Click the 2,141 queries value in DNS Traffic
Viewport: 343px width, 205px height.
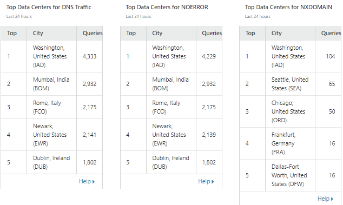coord(89,135)
